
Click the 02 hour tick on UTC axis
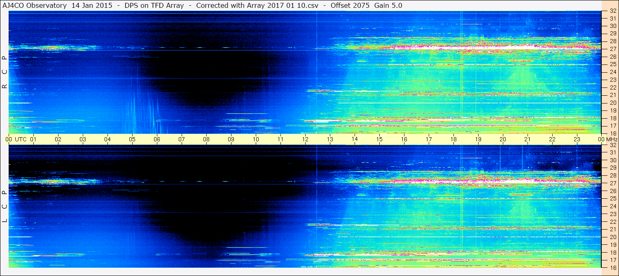58,139
